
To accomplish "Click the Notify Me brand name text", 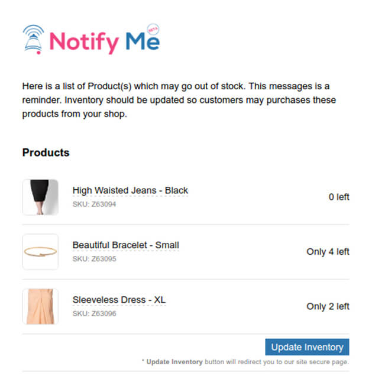I will click(104, 41).
